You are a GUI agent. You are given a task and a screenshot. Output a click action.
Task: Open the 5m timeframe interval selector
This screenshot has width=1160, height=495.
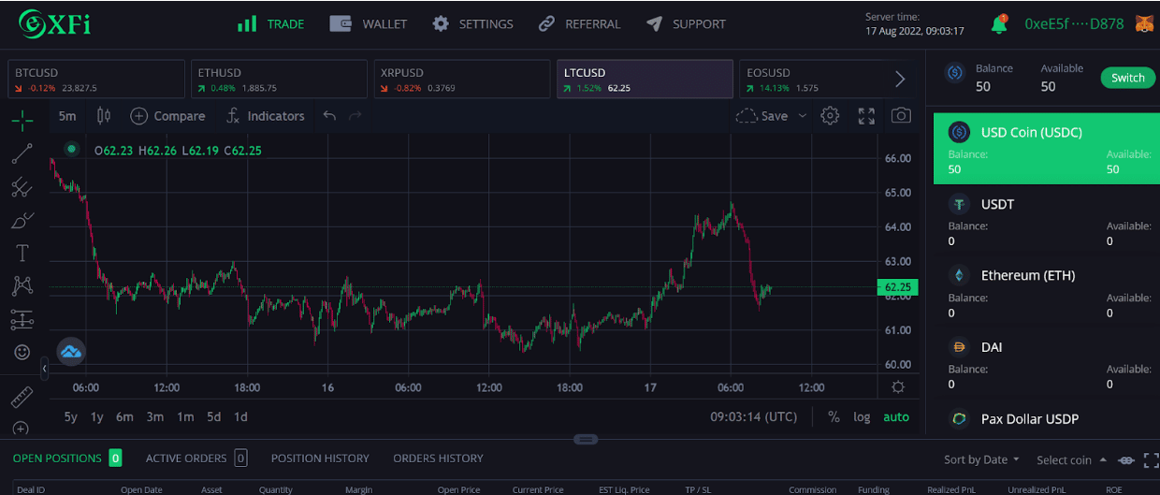pyautogui.click(x=67, y=116)
